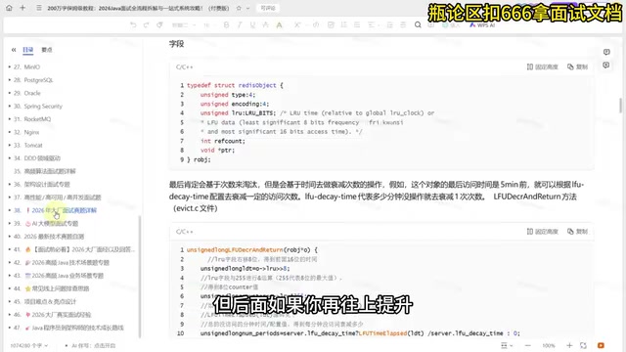626x352 pixels.
Task: Star the document as favorite
Action: tap(239, 8)
